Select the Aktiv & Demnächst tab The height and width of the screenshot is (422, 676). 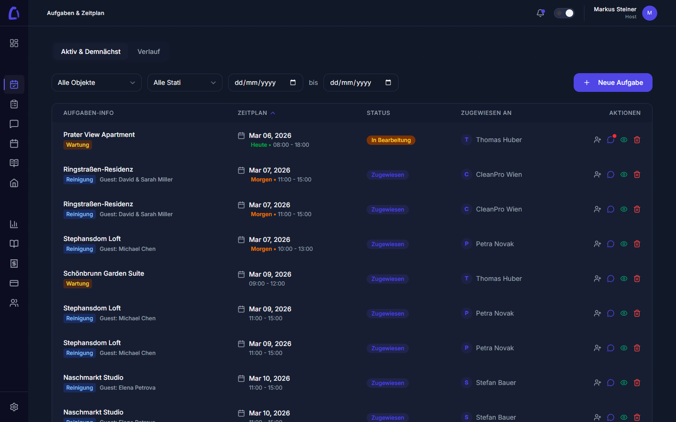[x=91, y=52]
